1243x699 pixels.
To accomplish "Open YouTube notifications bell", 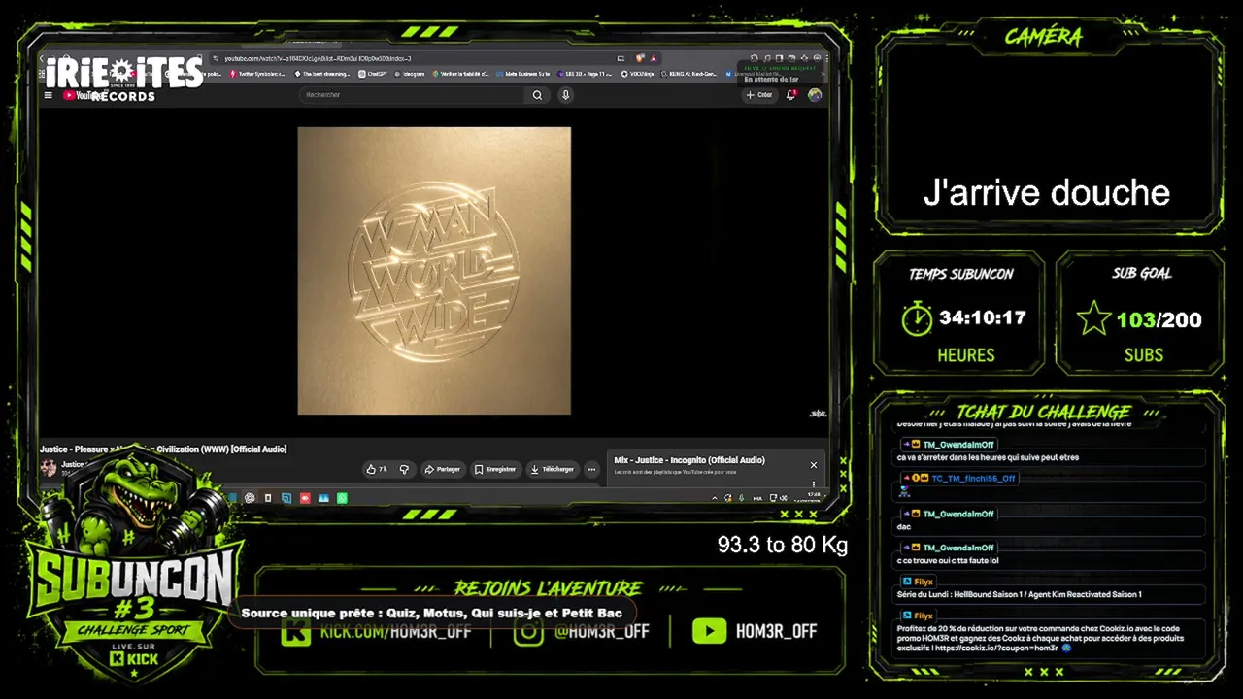I will coord(791,95).
